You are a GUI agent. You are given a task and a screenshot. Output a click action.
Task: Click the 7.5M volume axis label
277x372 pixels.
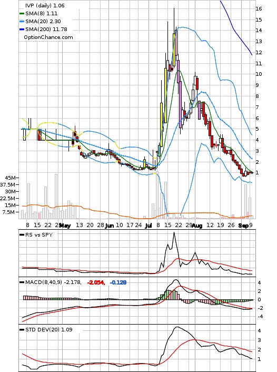tap(9, 212)
